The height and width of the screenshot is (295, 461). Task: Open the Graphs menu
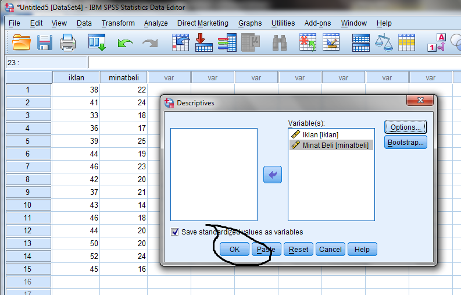(x=250, y=23)
